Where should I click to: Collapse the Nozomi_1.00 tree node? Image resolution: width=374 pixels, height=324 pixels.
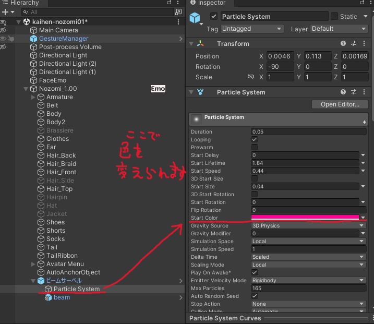[x=26, y=89]
